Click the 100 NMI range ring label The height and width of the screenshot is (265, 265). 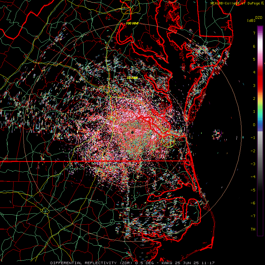132,23
